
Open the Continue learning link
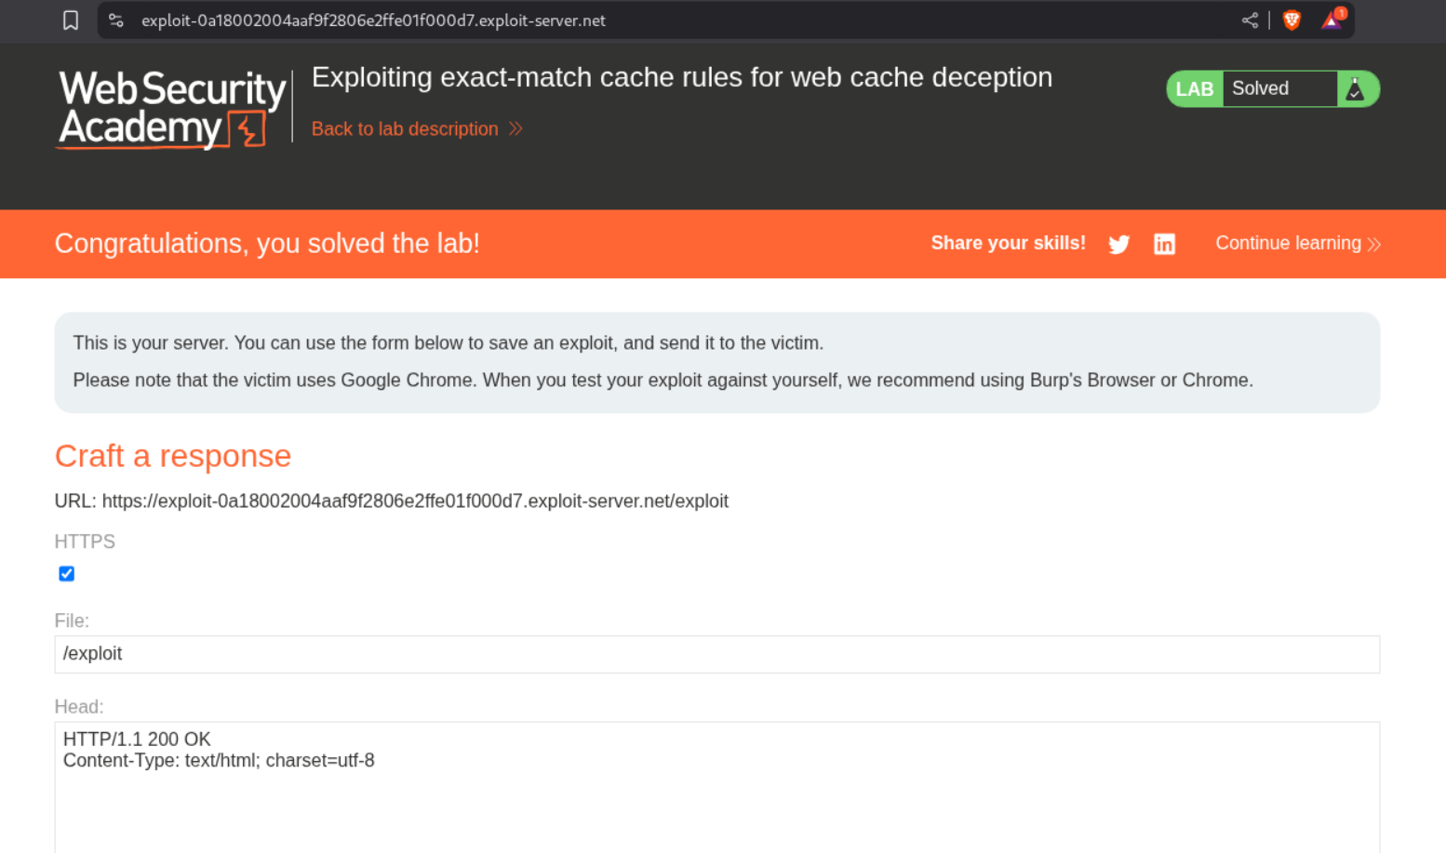coord(1288,244)
